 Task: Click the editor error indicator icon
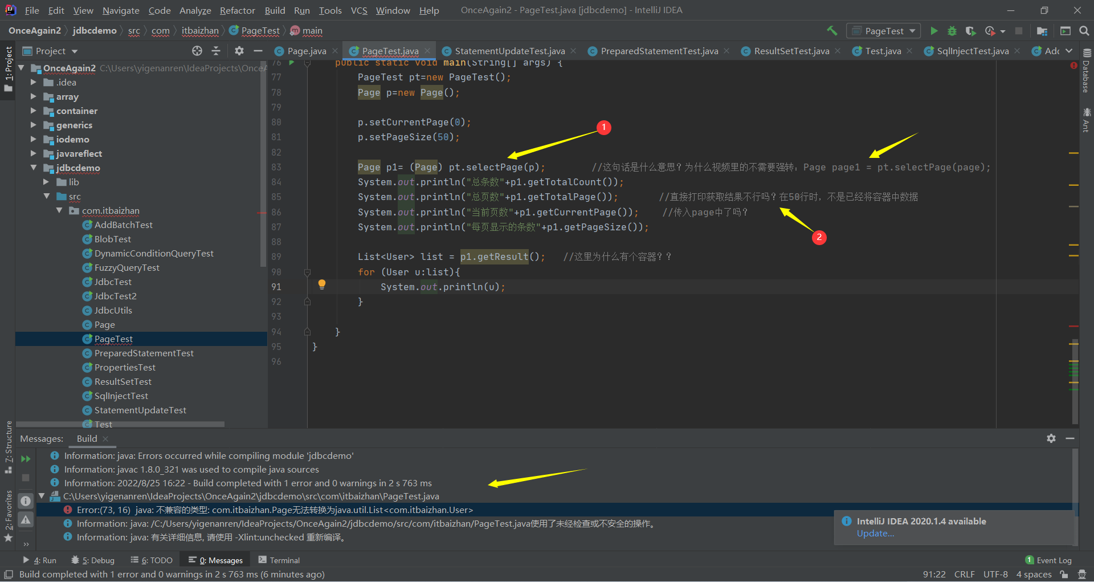point(1074,66)
